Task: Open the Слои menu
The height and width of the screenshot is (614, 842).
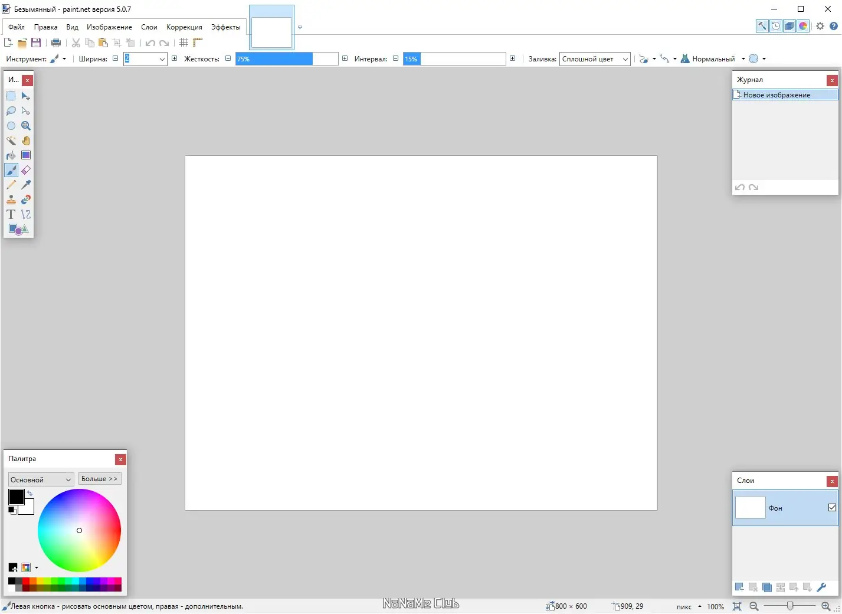Action: pos(149,27)
